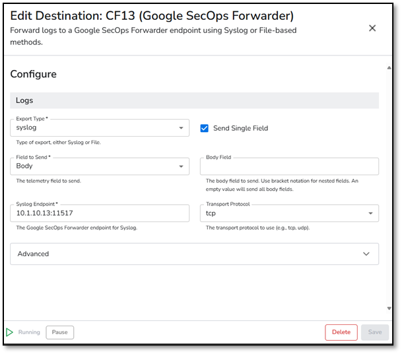Click the Field to Send caret icon
Image resolution: width=402 pixels, height=354 pixels.
(181, 166)
